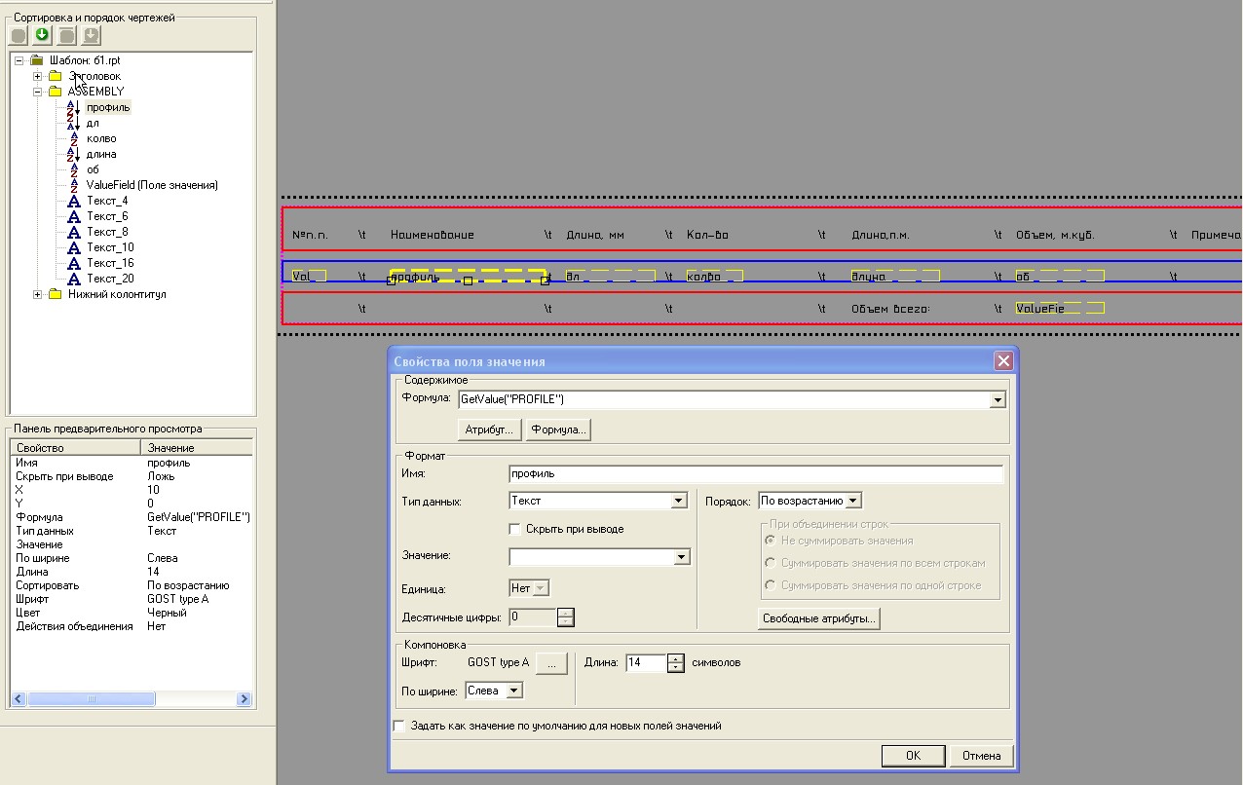
Task: Check 'Задать как значение по умолчанию' option
Action: (x=398, y=726)
